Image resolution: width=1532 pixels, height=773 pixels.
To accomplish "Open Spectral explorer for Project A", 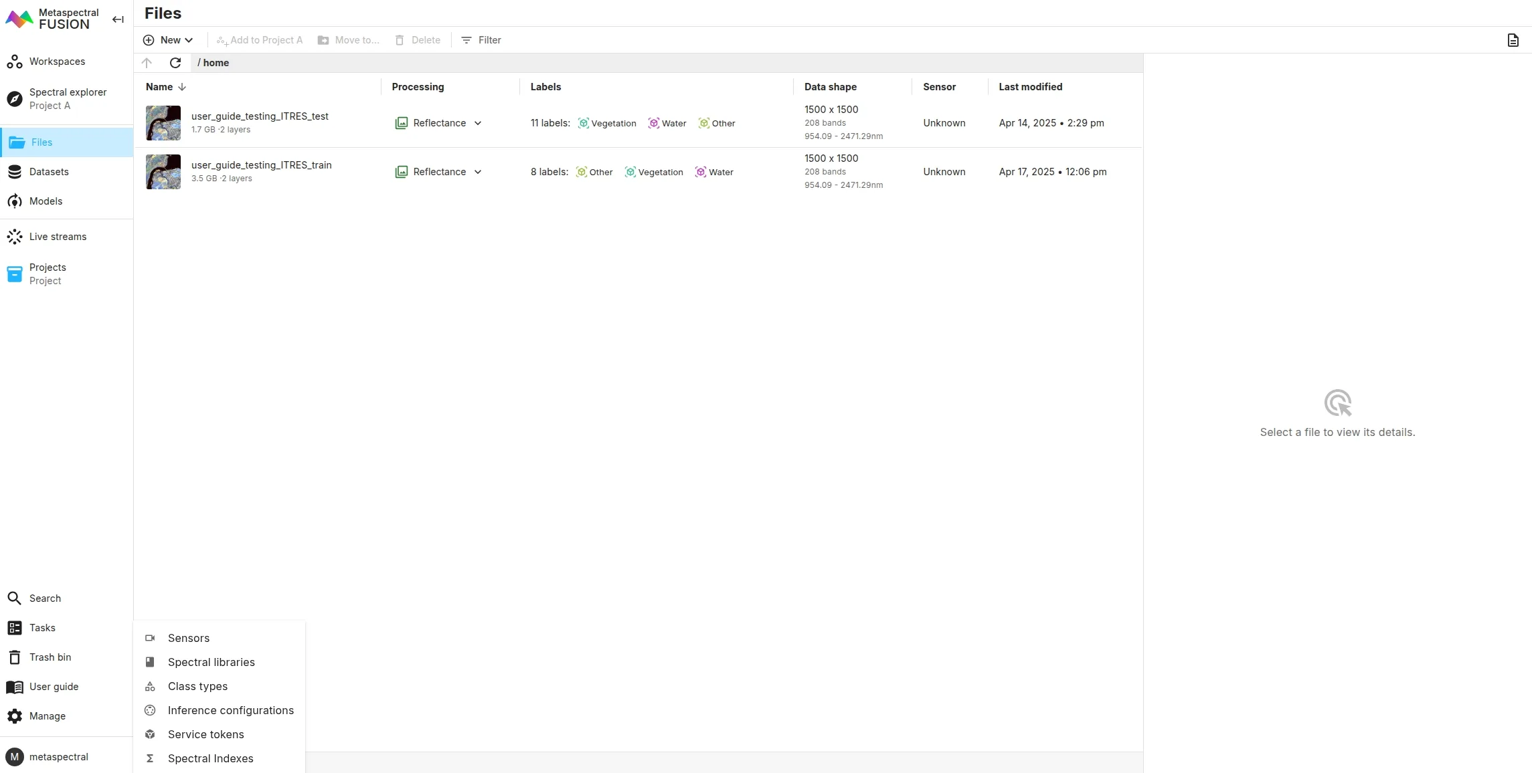I will pos(67,98).
